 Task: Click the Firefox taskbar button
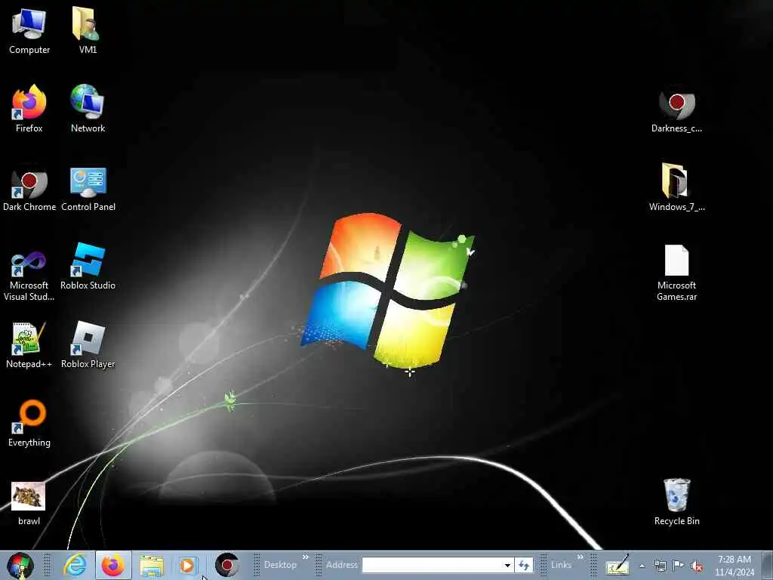click(x=113, y=565)
